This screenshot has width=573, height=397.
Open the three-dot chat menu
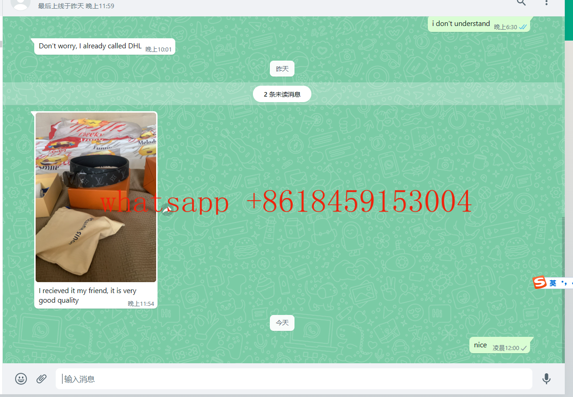click(547, 3)
